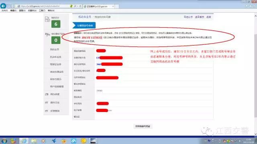Image resolution: width=257 pixels, height=144 pixels.
Task: Open the thumbnail-image app on the taskbar
Action: [93, 141]
